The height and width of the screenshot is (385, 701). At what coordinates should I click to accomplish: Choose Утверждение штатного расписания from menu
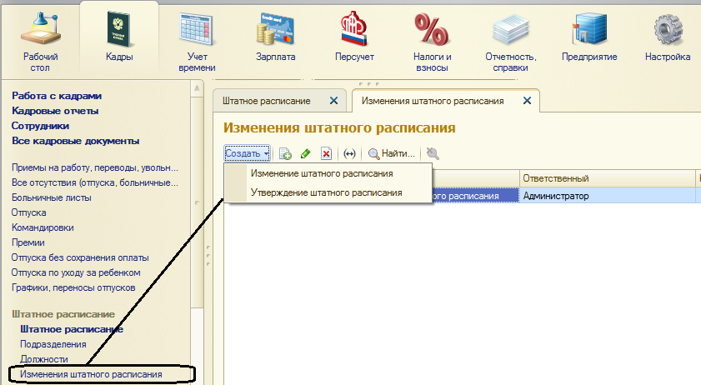327,192
